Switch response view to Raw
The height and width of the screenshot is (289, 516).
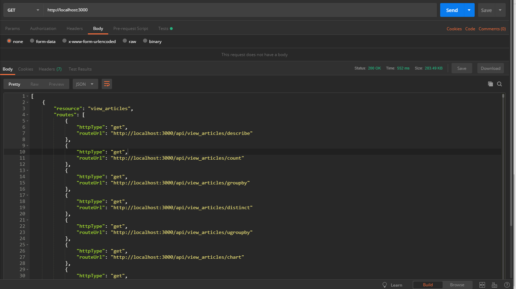click(x=34, y=84)
